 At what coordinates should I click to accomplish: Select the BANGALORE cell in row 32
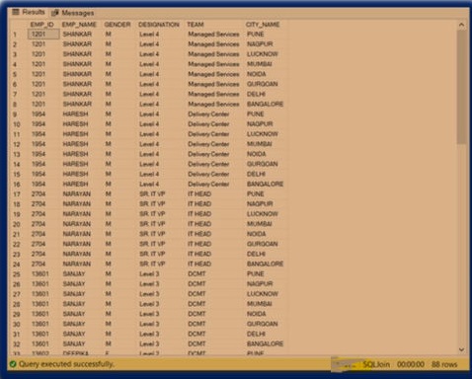(x=265, y=343)
